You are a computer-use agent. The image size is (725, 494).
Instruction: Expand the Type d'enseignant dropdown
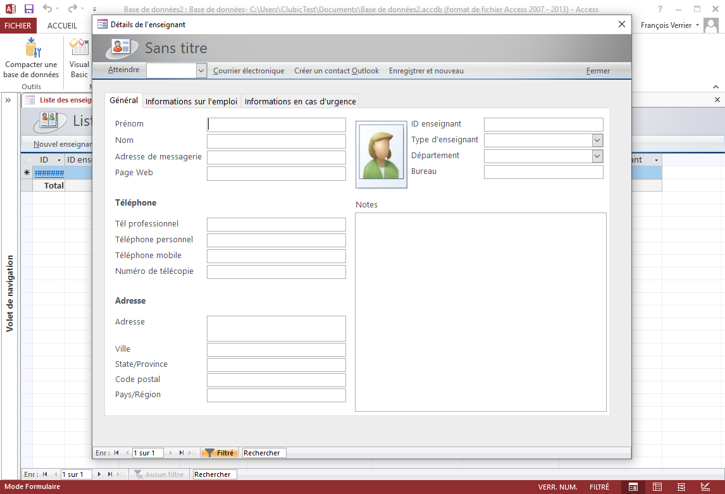[x=597, y=140]
